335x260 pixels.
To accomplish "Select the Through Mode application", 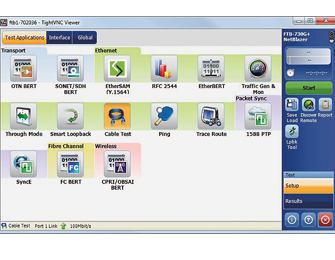I will click(x=24, y=116).
